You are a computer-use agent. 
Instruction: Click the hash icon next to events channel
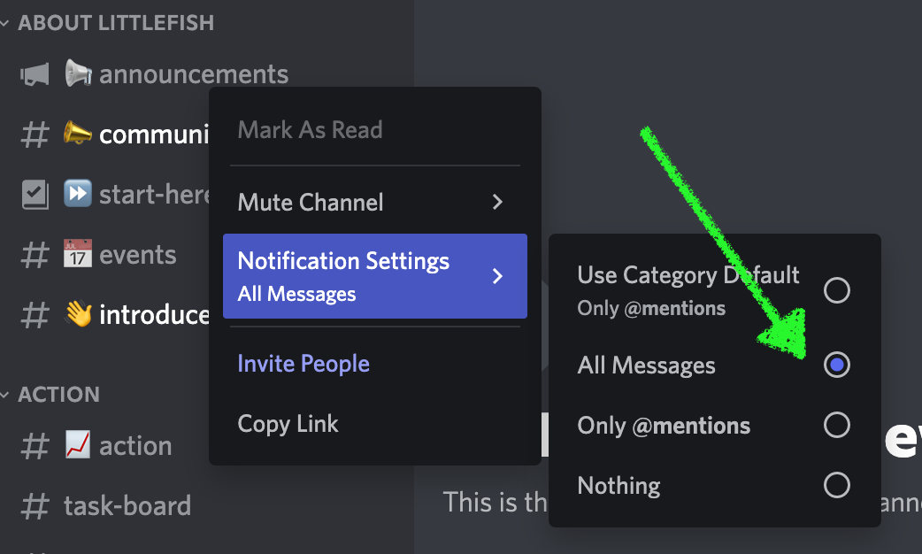tap(35, 256)
